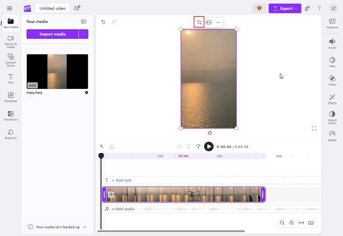The height and width of the screenshot is (236, 343).
Task: Undo the last action
Action: point(103,22)
